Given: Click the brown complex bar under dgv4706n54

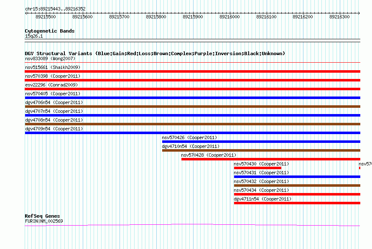Looking at the screenshot, I should (192, 107).
